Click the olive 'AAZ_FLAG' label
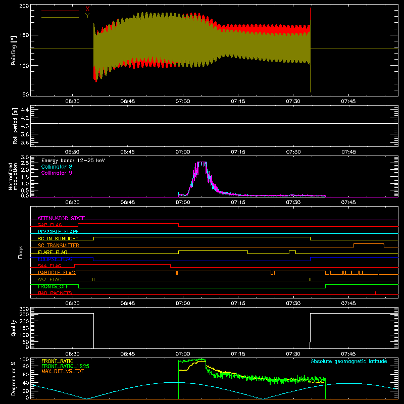 point(49,279)
